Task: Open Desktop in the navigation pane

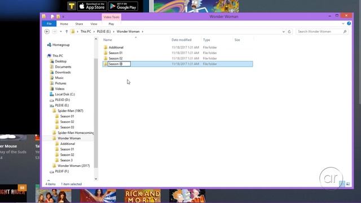Action: (61, 61)
